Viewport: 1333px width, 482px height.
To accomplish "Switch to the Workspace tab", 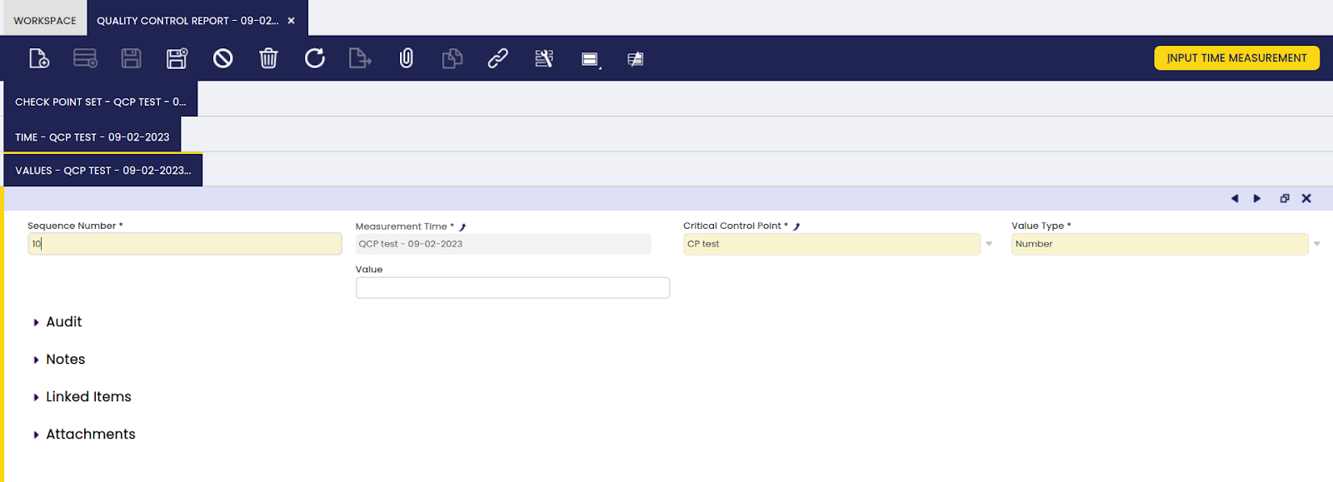I will point(45,20).
